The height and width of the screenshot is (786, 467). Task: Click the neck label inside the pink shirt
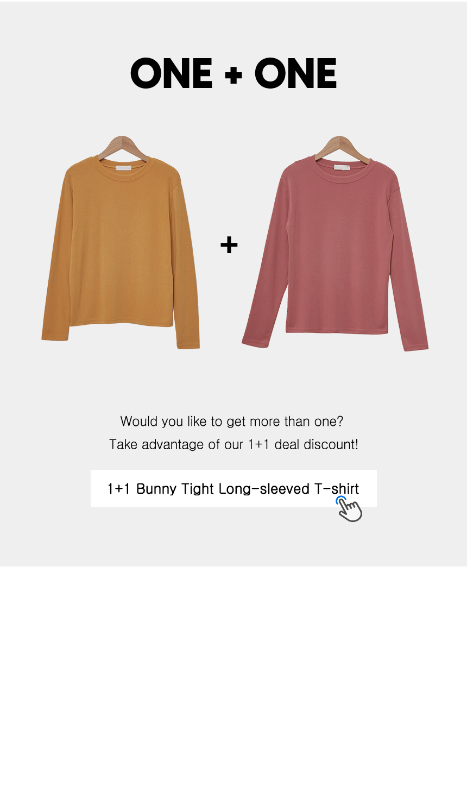342,168
